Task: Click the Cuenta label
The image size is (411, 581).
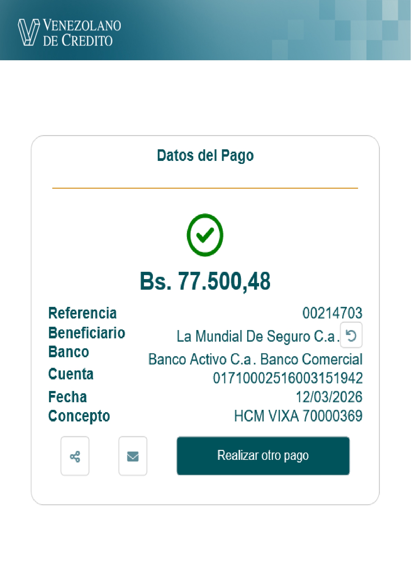Action: point(71,374)
